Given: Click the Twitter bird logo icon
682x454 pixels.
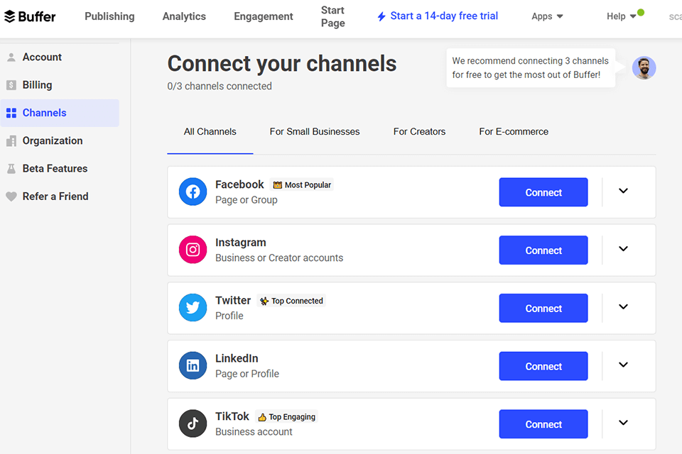Looking at the screenshot, I should (193, 308).
